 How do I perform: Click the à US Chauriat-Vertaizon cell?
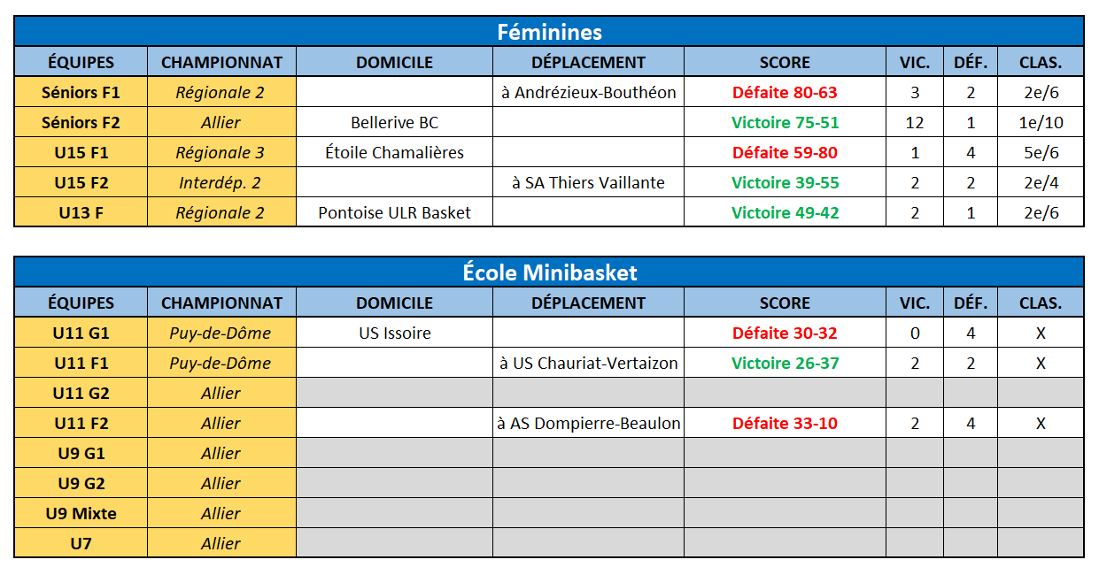pos(588,363)
